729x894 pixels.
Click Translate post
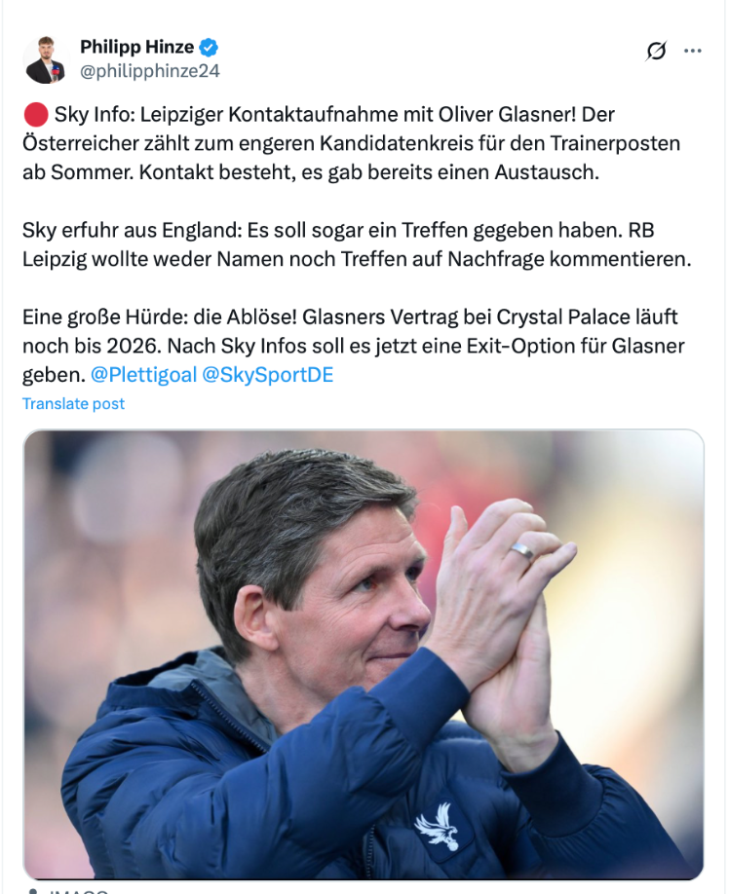point(73,404)
